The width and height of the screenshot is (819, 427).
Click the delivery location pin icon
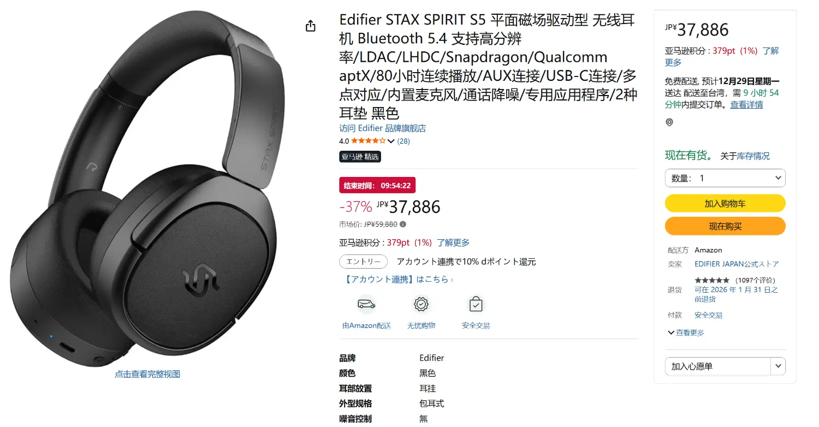pyautogui.click(x=669, y=122)
